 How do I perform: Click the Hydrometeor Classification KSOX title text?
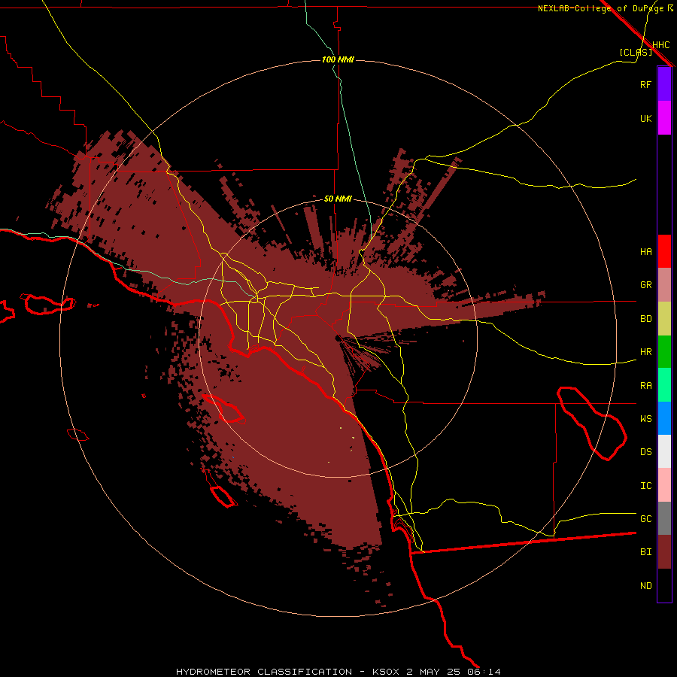coord(338,672)
